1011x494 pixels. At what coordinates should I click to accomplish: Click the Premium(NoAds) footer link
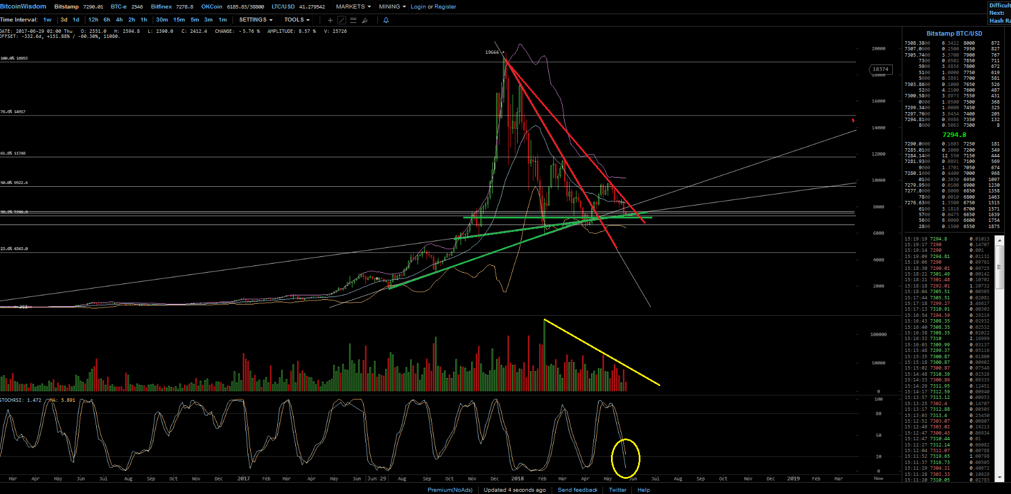point(450,490)
